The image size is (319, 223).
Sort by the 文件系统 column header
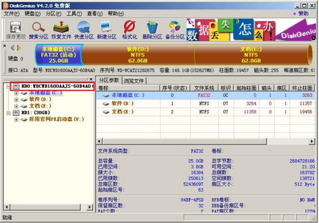pyautogui.click(x=204, y=88)
